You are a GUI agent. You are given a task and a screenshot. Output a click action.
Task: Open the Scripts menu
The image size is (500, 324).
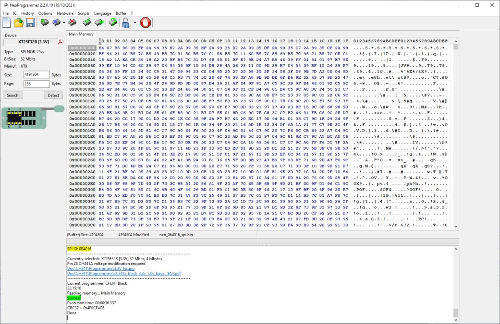[x=84, y=13]
